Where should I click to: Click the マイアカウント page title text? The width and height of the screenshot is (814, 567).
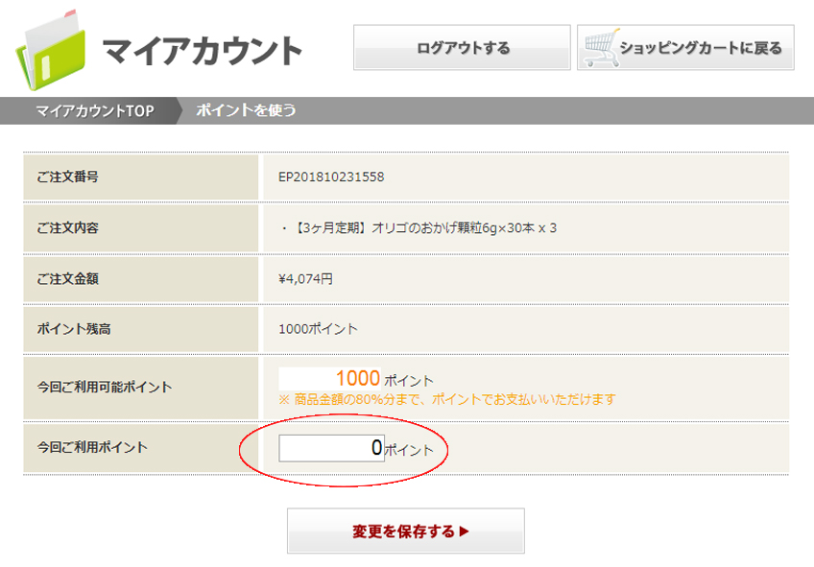[x=202, y=50]
